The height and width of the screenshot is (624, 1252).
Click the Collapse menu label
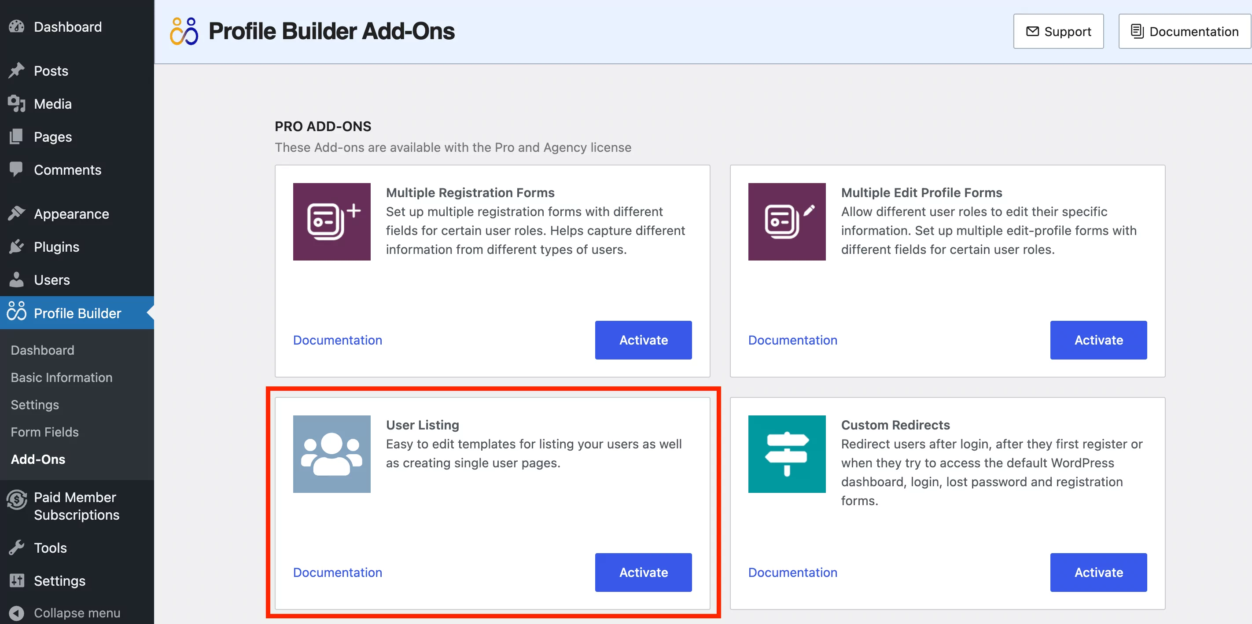coord(77,613)
